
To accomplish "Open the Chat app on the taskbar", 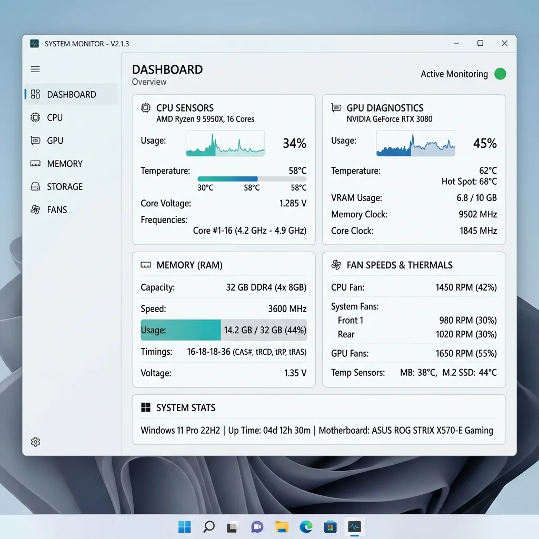I will 257,526.
